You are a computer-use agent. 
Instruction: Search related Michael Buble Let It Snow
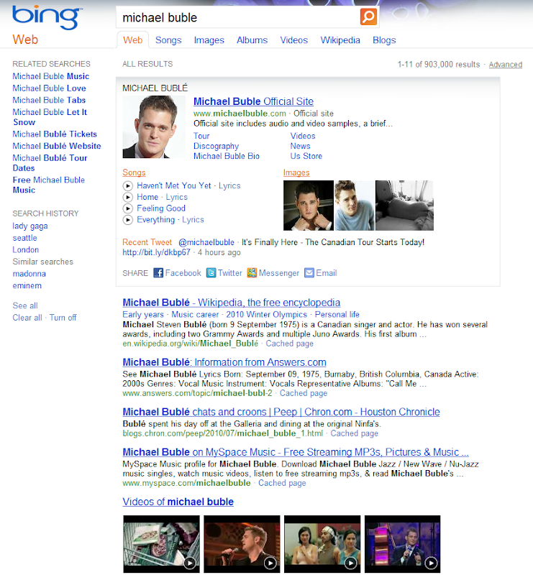(50, 117)
